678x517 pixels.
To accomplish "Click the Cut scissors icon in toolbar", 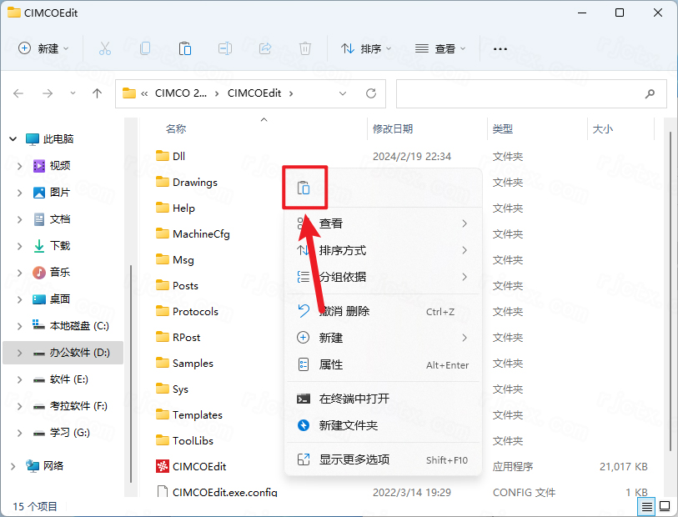I will click(104, 48).
